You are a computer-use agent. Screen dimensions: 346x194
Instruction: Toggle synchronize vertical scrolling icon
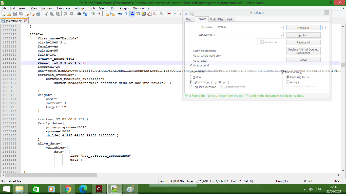coord(106,14)
